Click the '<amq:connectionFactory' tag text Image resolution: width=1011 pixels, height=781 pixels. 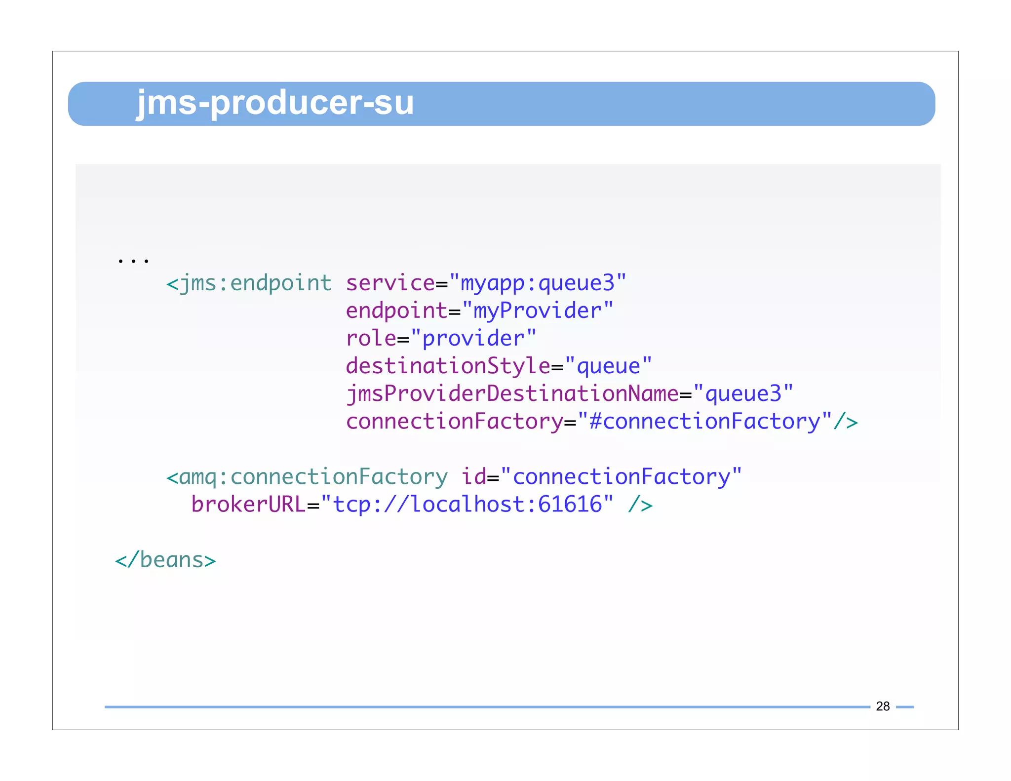click(x=307, y=477)
